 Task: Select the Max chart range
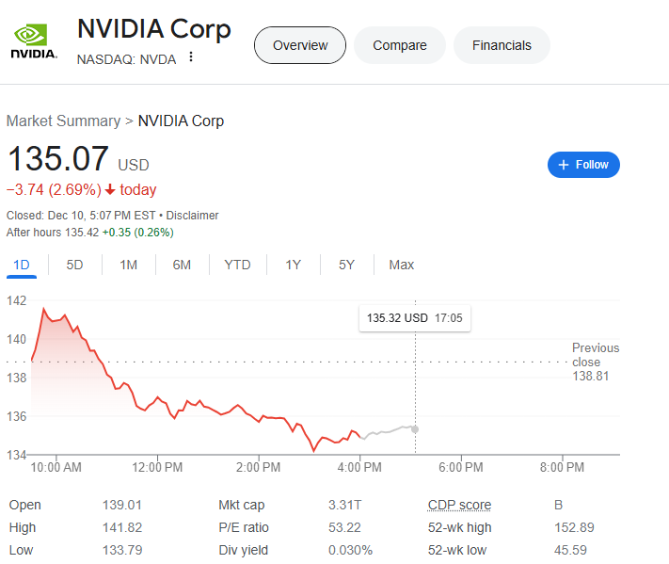401,265
